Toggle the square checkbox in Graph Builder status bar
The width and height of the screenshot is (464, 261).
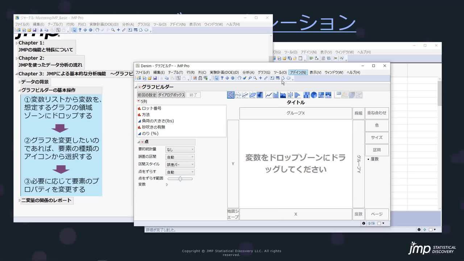pos(379,223)
